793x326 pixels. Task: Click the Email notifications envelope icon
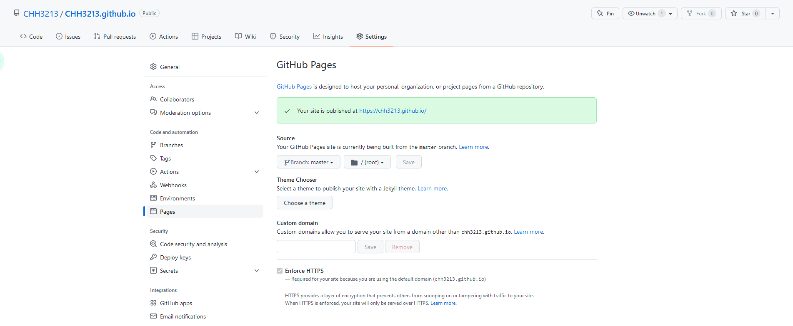point(153,316)
